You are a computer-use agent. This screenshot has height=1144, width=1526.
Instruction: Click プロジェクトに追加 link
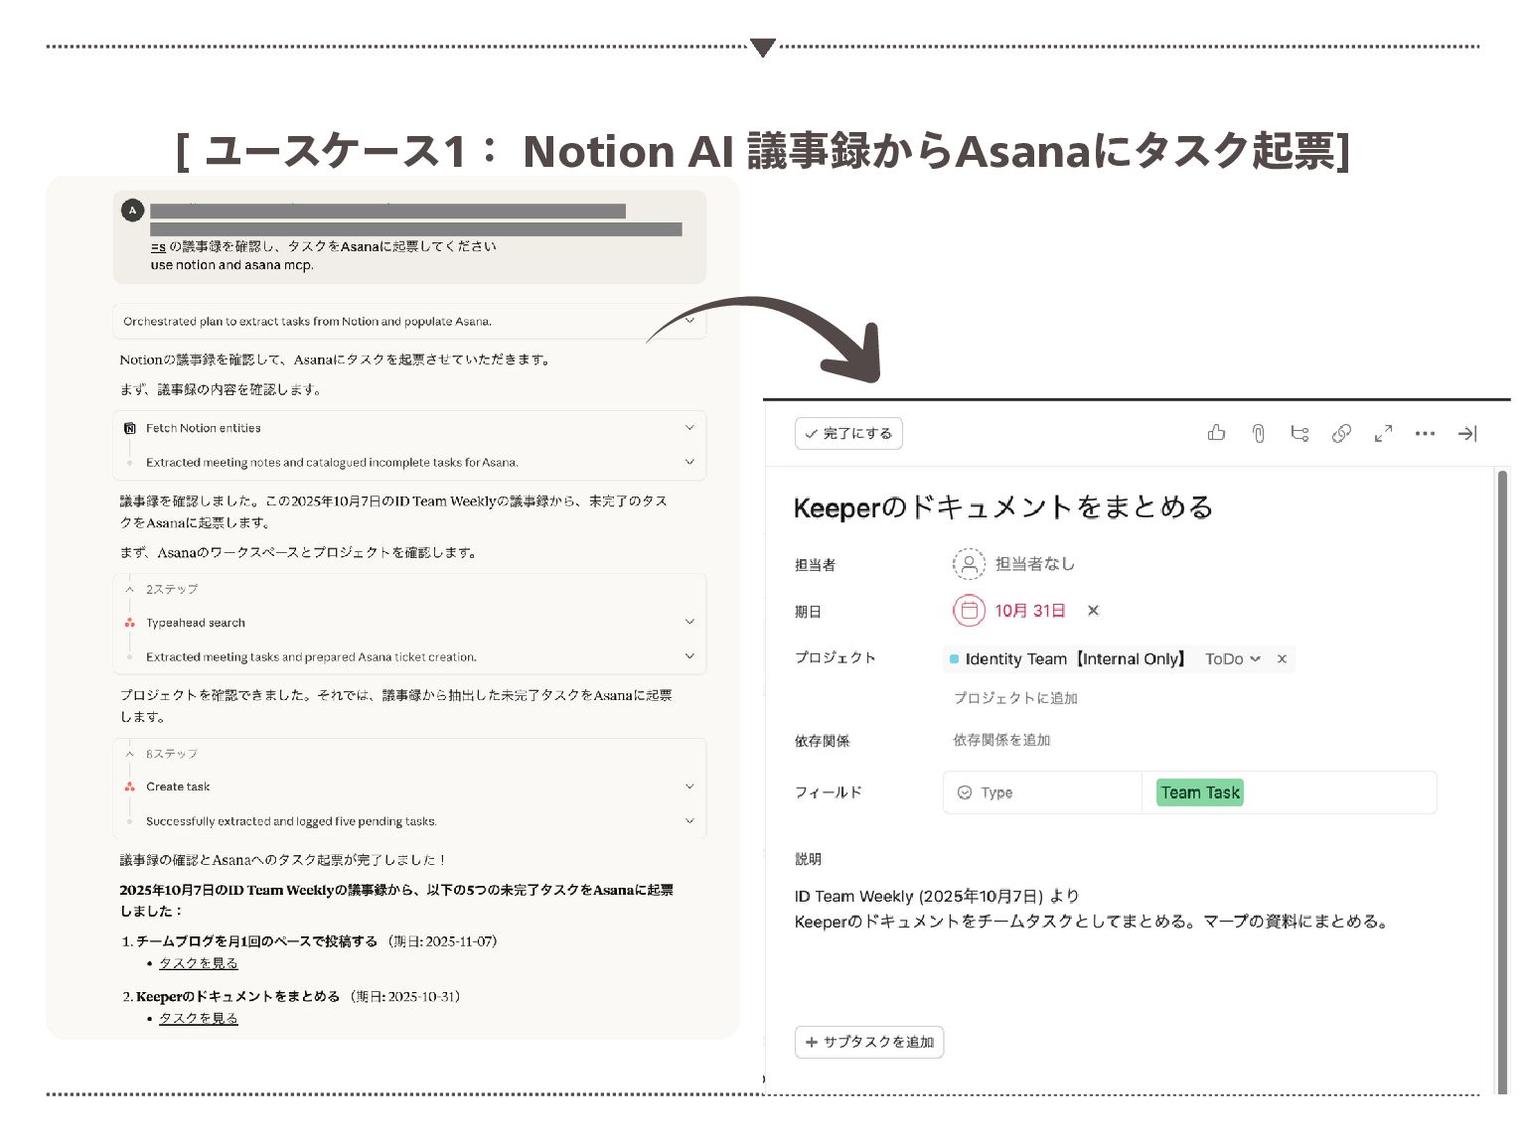click(1015, 698)
